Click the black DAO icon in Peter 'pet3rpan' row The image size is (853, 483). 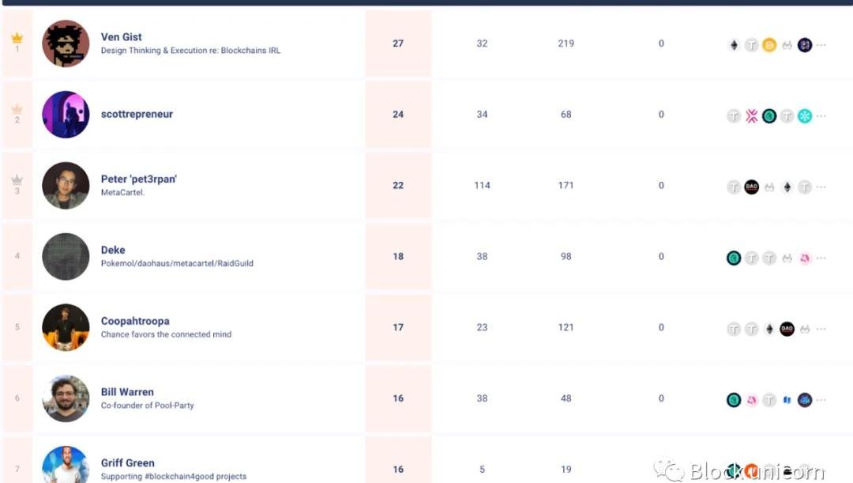click(x=752, y=187)
